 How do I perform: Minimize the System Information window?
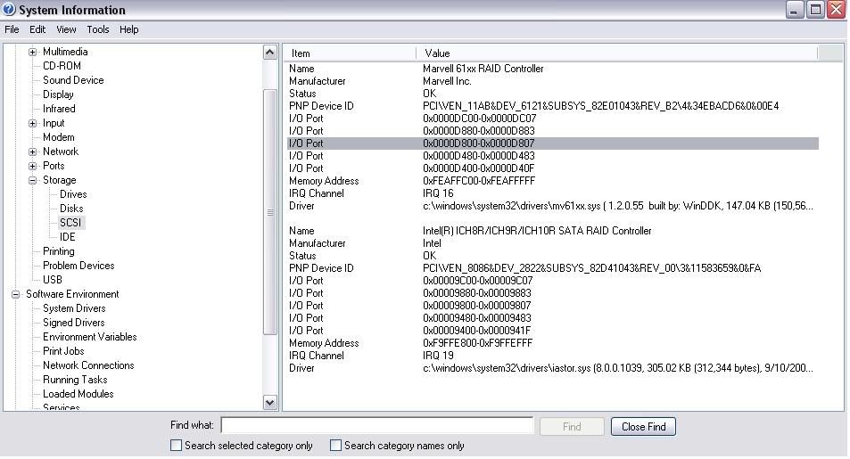click(x=794, y=9)
